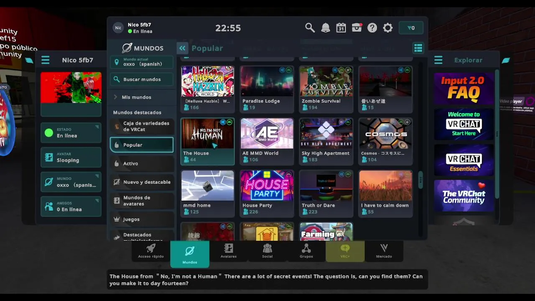Open hamburger menu on Explorar panel
Viewport: 535px width, 301px height.
coord(438,60)
